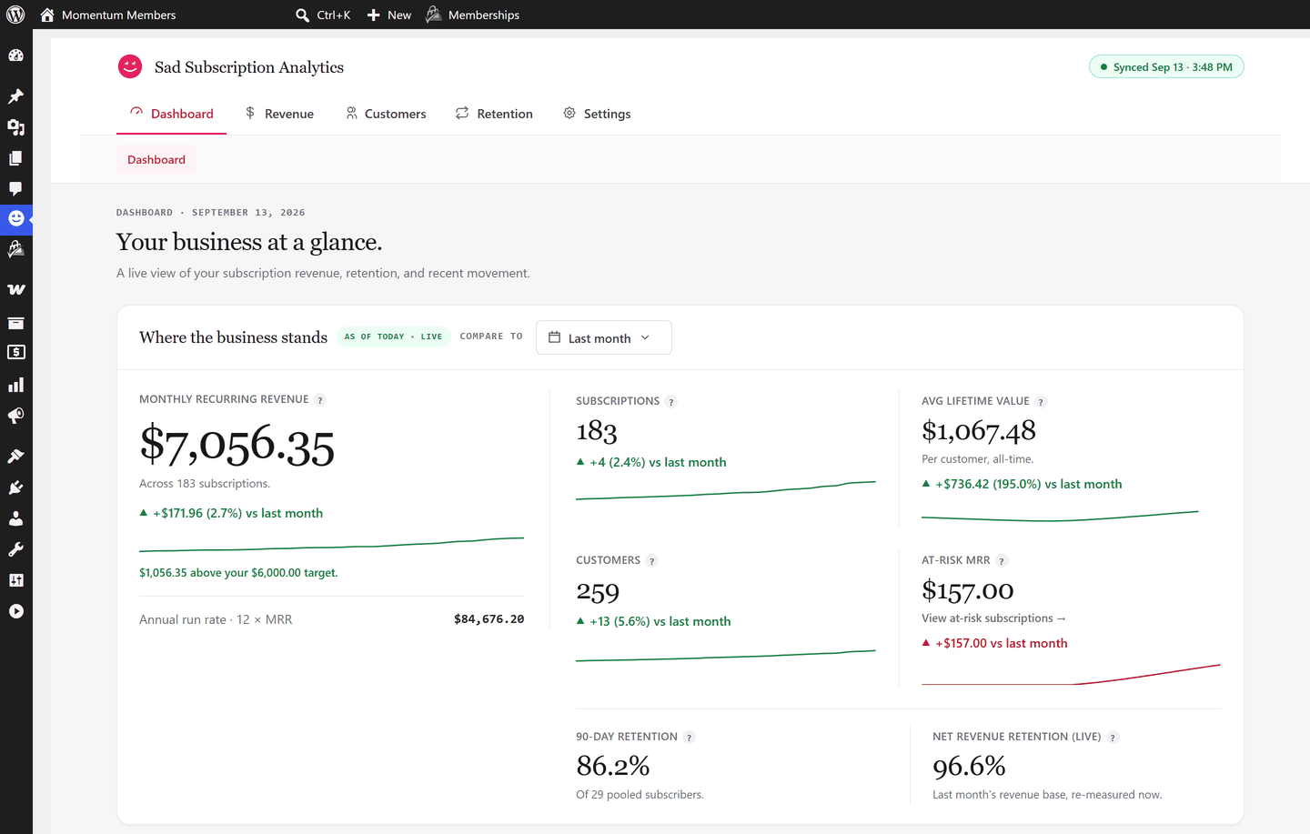
Task: Click the As of today Live badge
Action: pyautogui.click(x=393, y=337)
